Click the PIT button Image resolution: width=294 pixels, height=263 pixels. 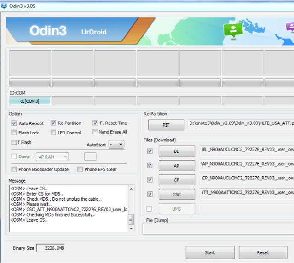tap(166, 125)
